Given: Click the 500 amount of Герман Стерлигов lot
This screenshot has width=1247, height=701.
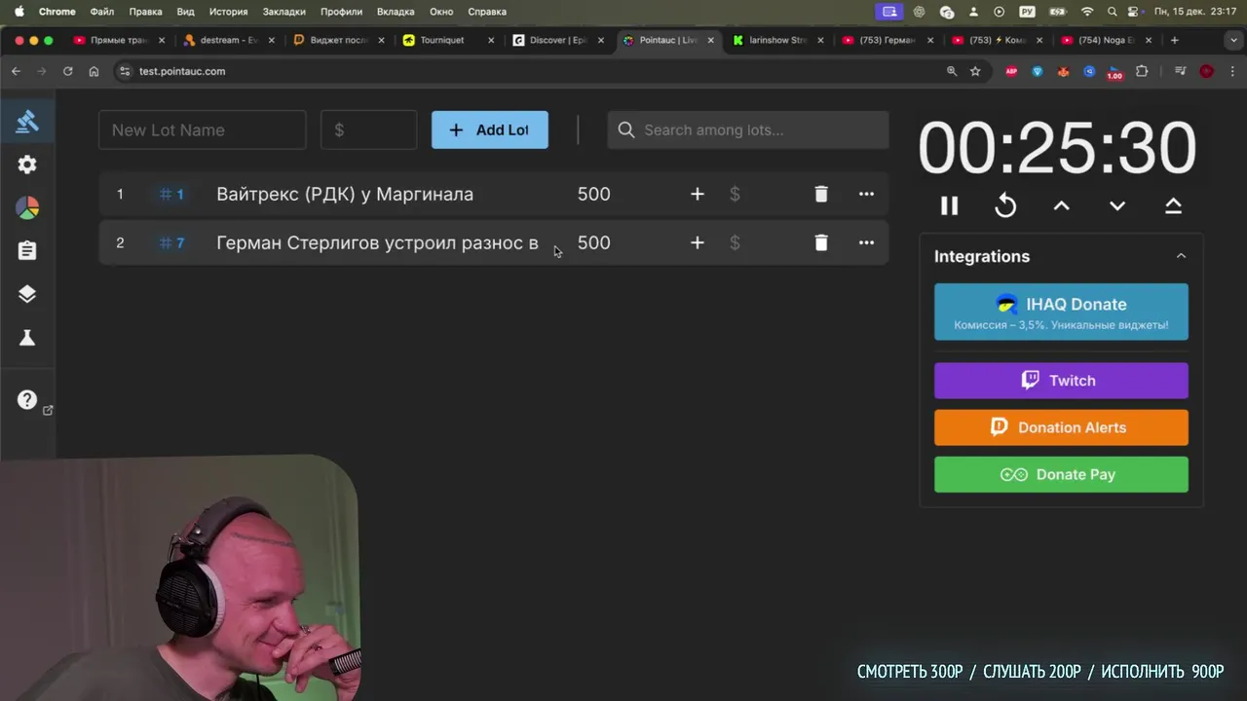Looking at the screenshot, I should pyautogui.click(x=593, y=242).
